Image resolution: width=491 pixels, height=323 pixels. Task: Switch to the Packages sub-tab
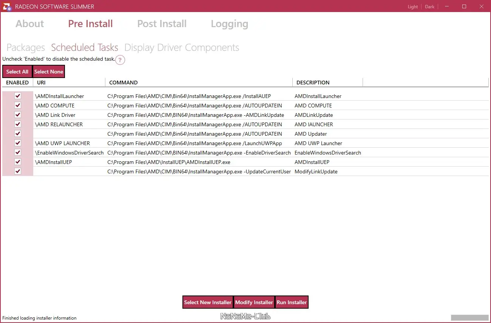[26, 47]
